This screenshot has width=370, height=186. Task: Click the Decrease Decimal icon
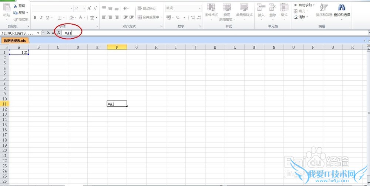199,18
